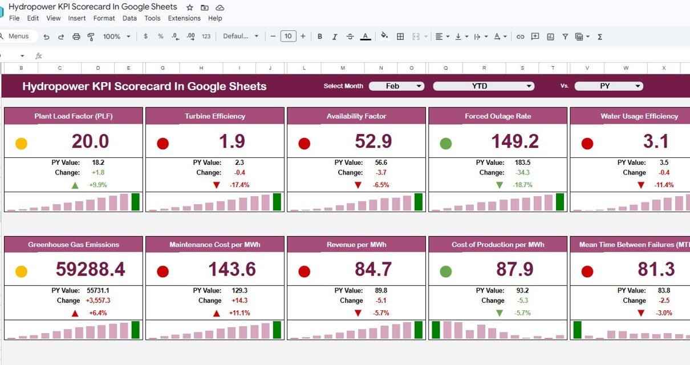
Task: Click the Insert chart icon
Action: [550, 36]
